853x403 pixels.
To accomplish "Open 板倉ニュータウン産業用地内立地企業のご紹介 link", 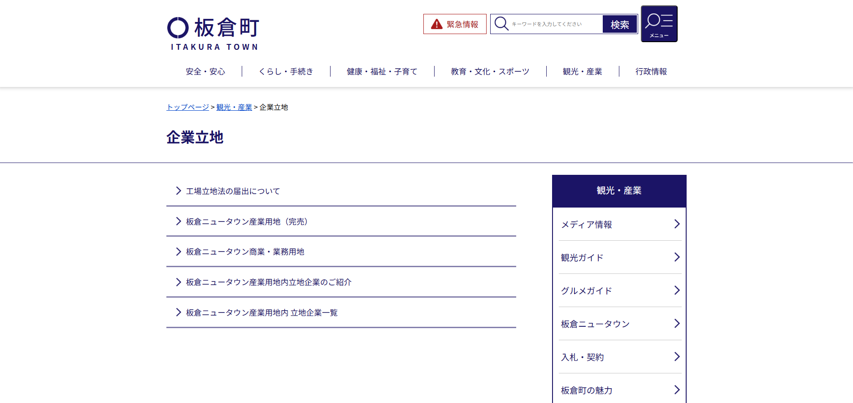I will (x=269, y=282).
